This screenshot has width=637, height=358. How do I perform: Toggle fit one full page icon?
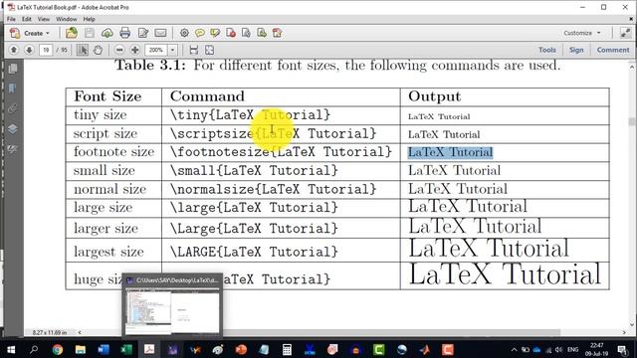pyautogui.click(x=209, y=50)
